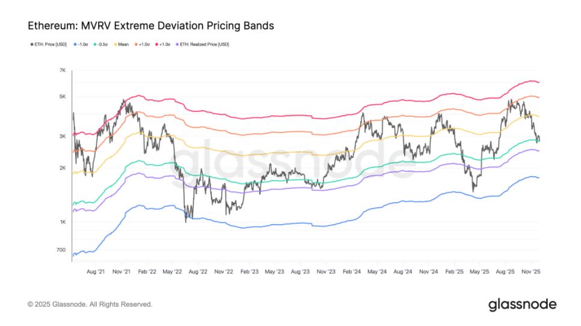Screen dimensions: 581x326
Task: Toggle the ETH: Realized Price [USD] legend entry
Action: coord(202,45)
